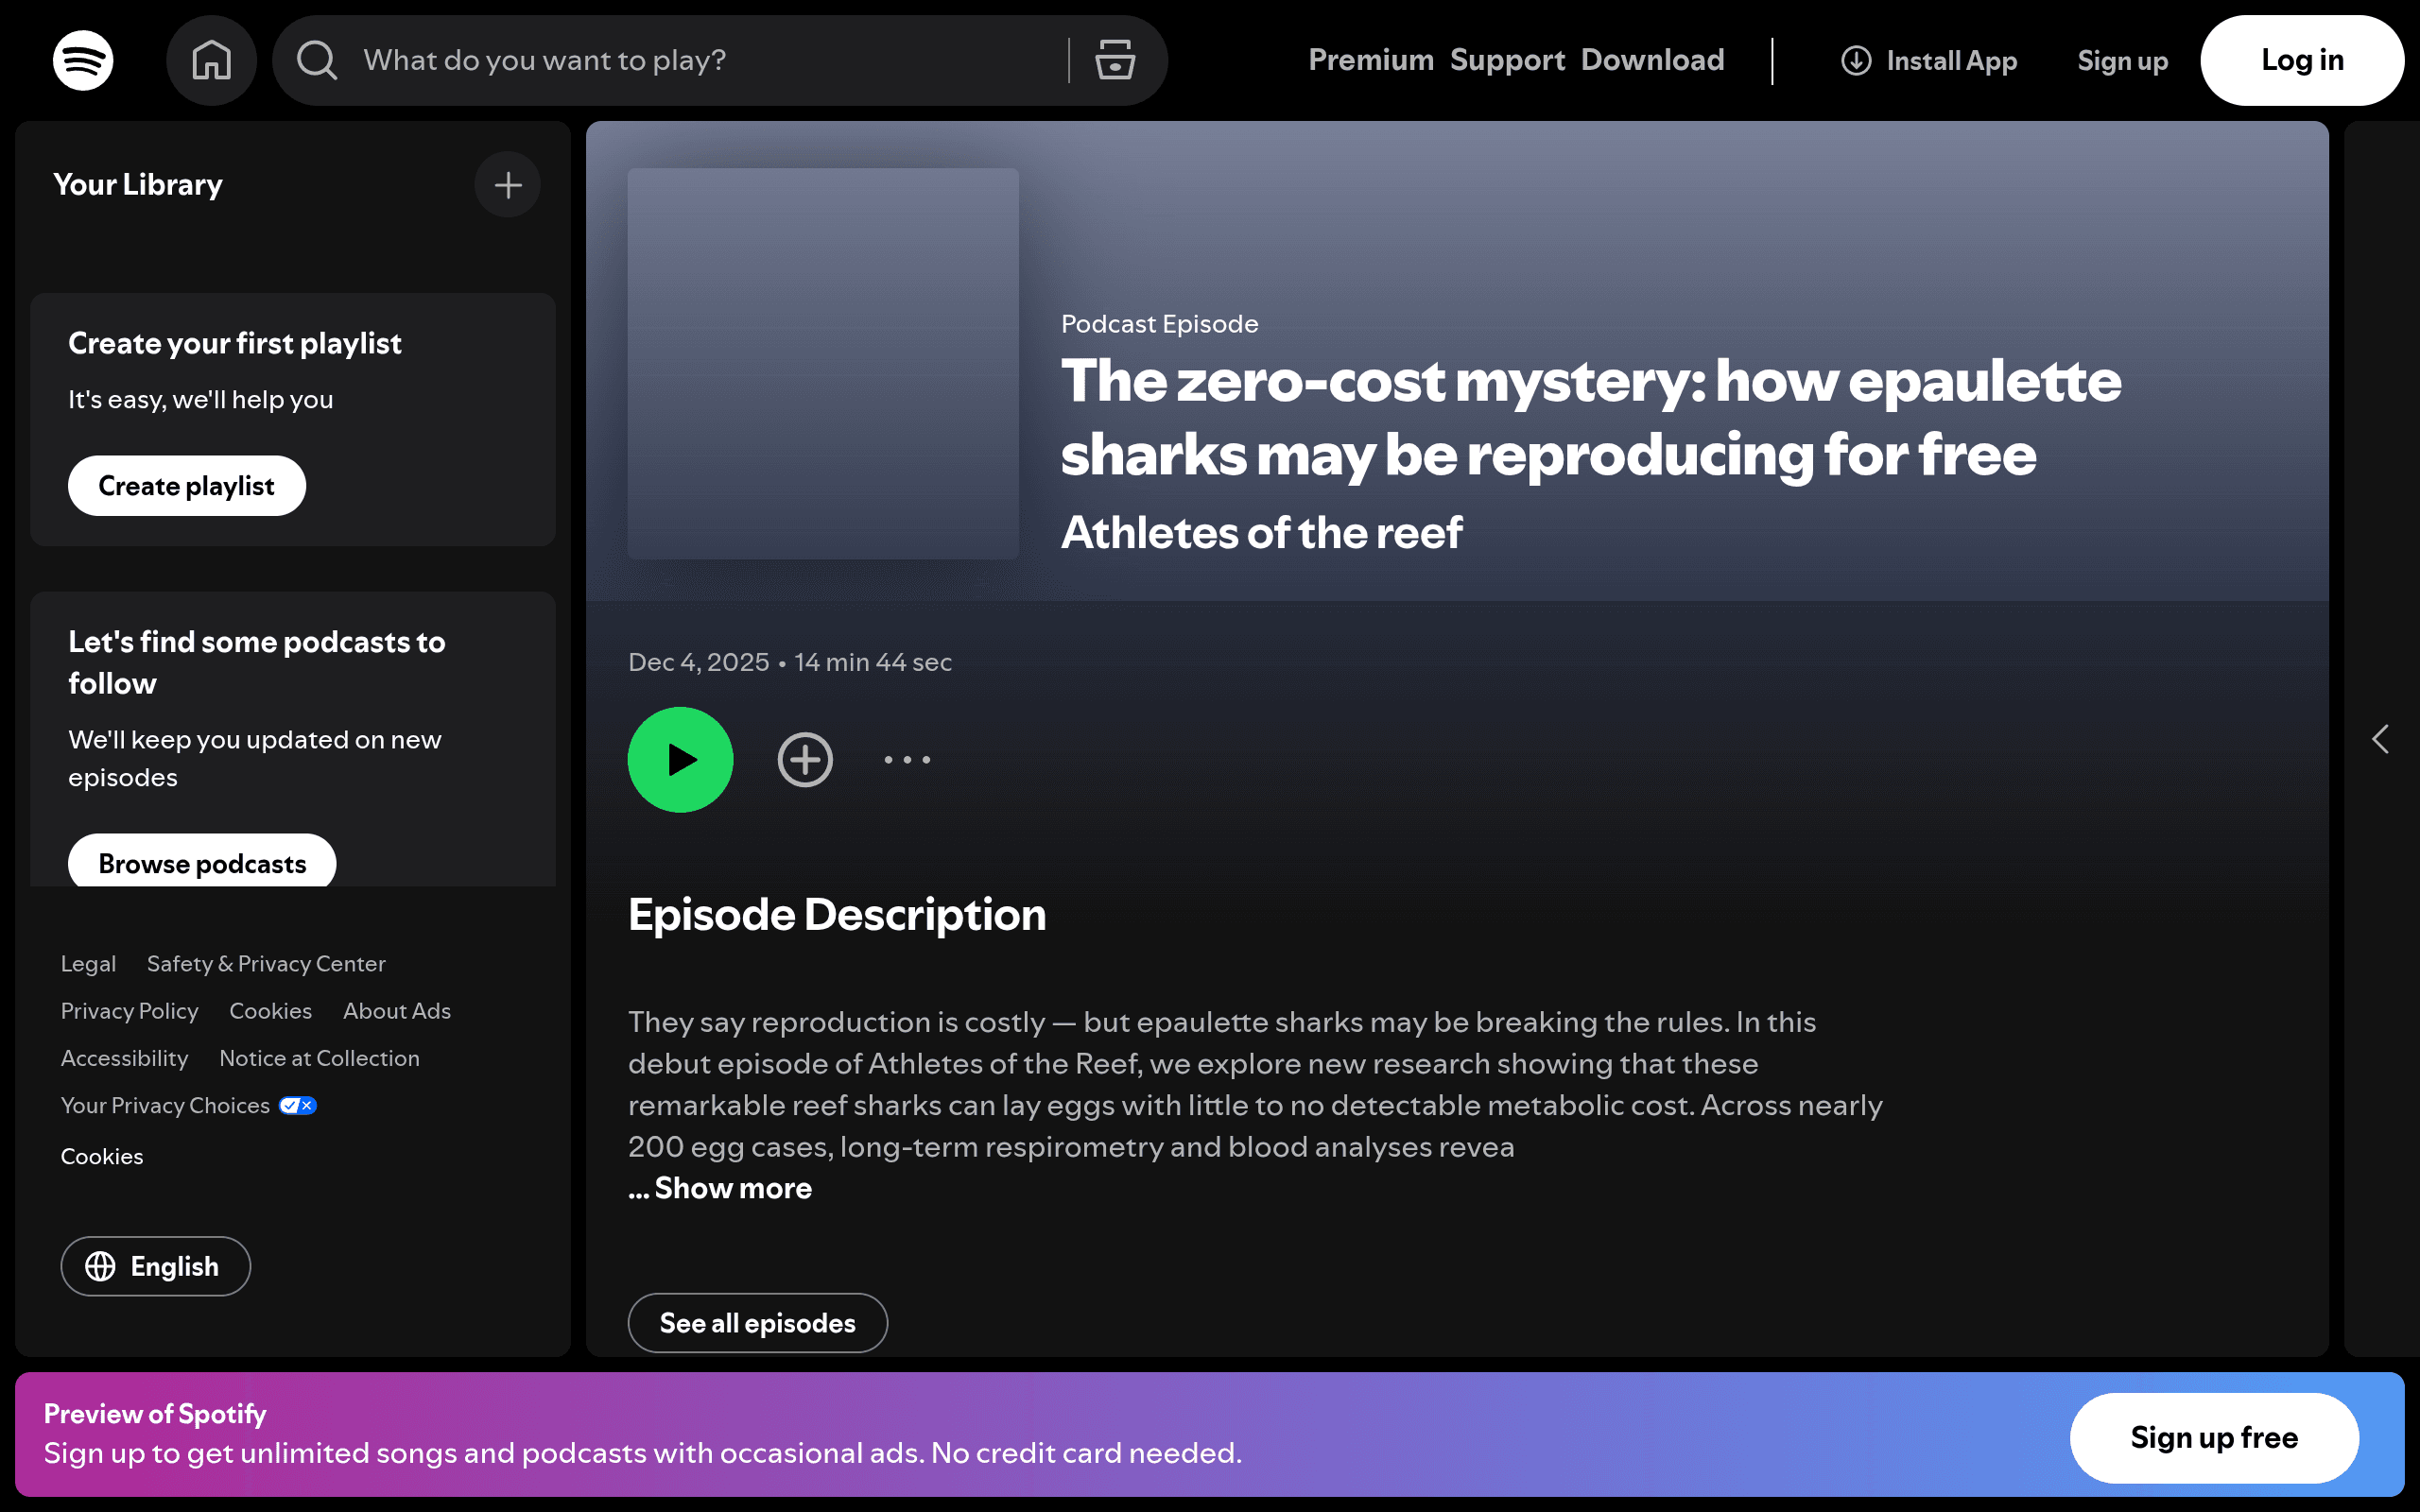Click Browse podcasts button
This screenshot has height=1512, width=2420.
202,861
